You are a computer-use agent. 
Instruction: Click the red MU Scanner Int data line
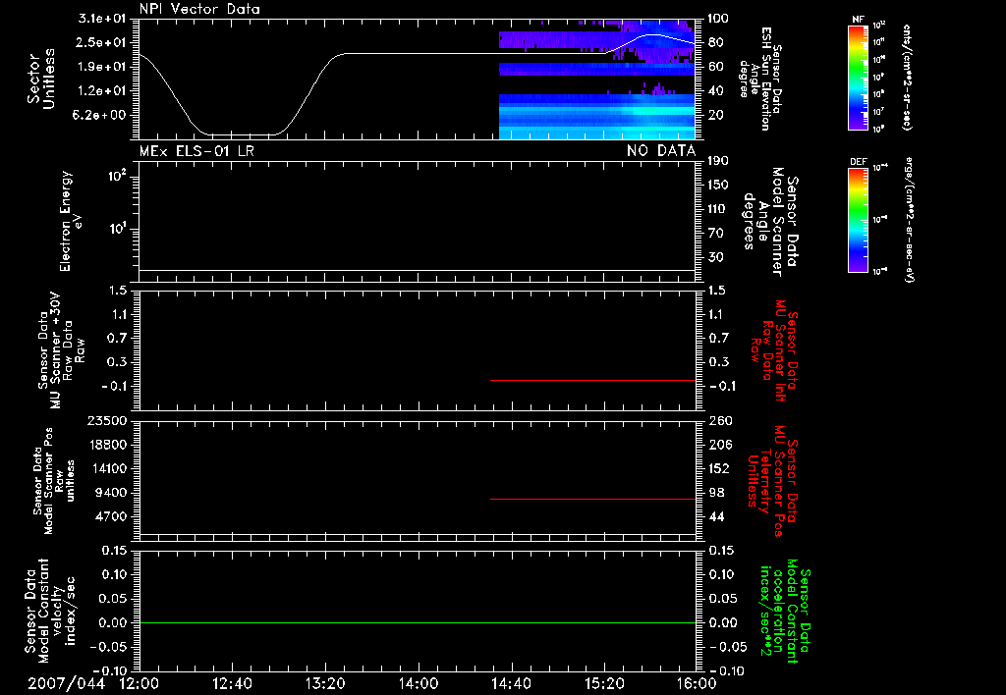592,380
